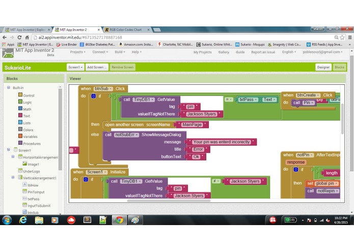354x251 pixels.
Task: Toggle mutator on Screen1 Initialize if block
Action: (86, 179)
